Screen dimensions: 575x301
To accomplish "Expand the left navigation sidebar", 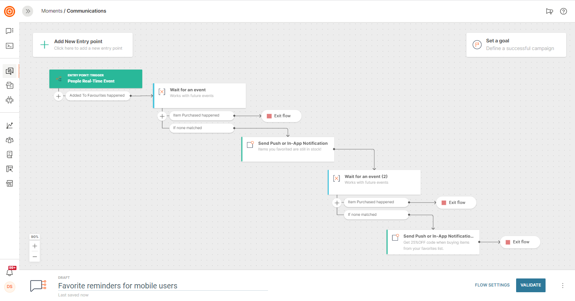I will click(x=28, y=11).
